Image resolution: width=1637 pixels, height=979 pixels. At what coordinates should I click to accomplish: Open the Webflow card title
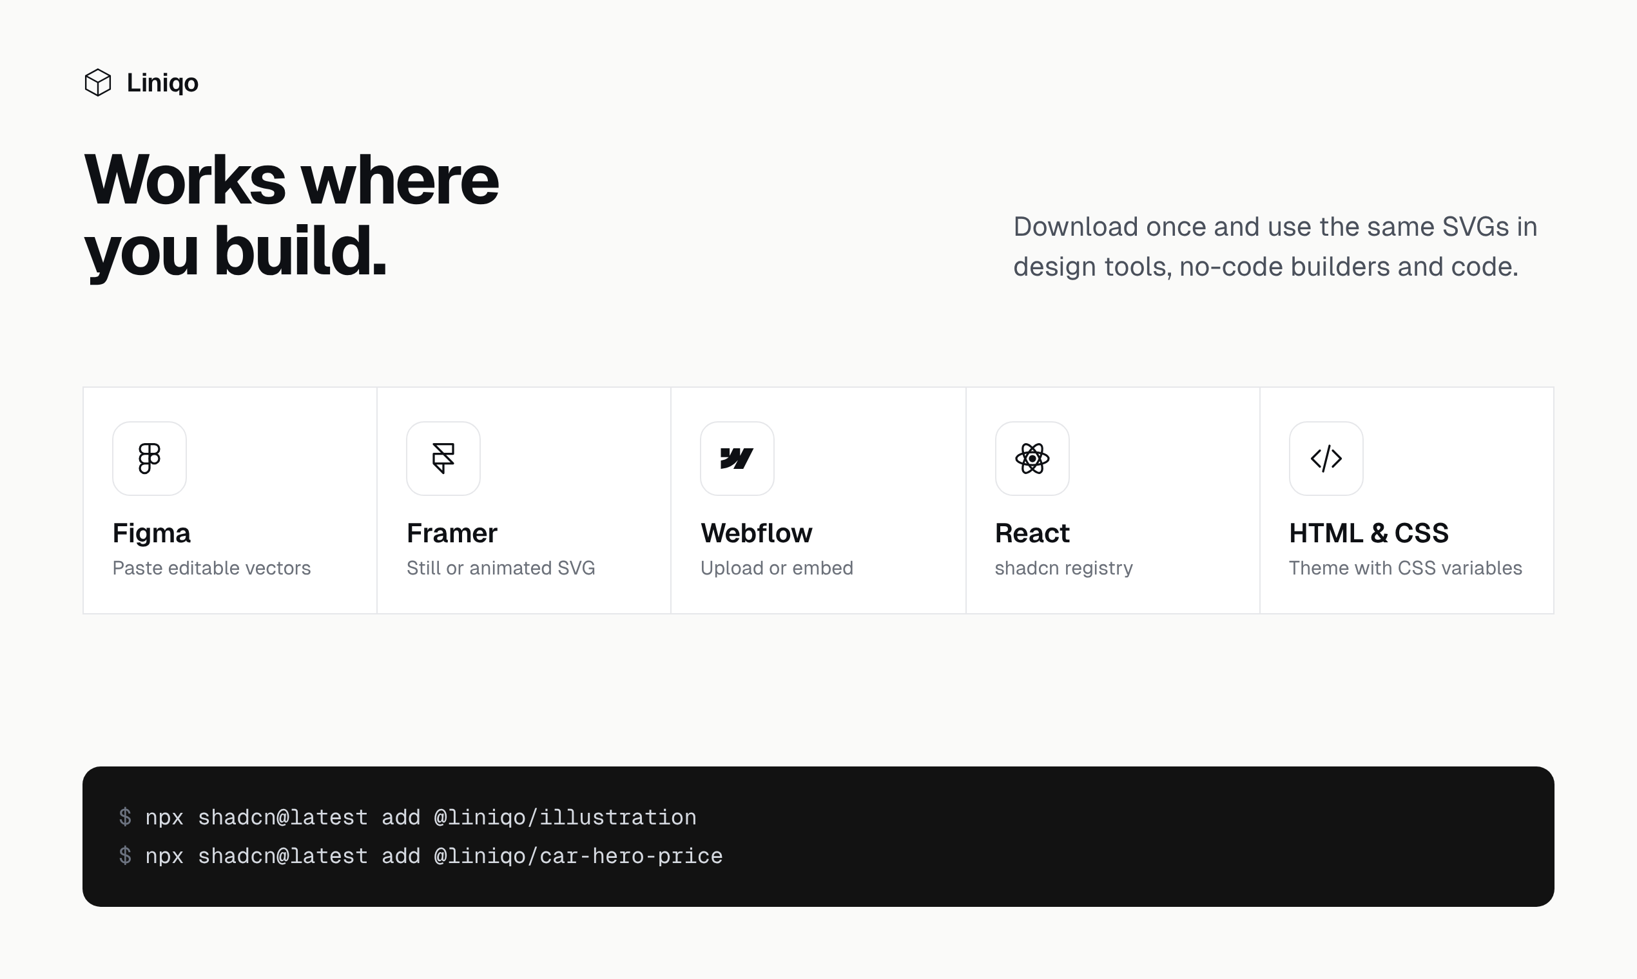point(757,533)
